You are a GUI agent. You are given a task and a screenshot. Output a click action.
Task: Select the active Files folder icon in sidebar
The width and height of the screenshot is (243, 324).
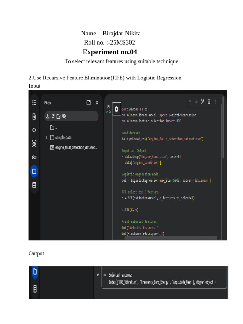click(34, 171)
